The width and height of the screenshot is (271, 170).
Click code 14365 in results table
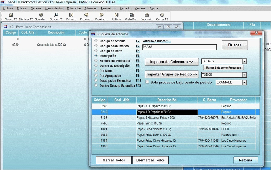103,146
